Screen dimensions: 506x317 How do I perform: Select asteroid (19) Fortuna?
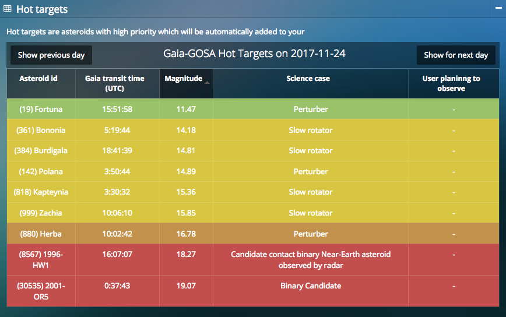41,110
